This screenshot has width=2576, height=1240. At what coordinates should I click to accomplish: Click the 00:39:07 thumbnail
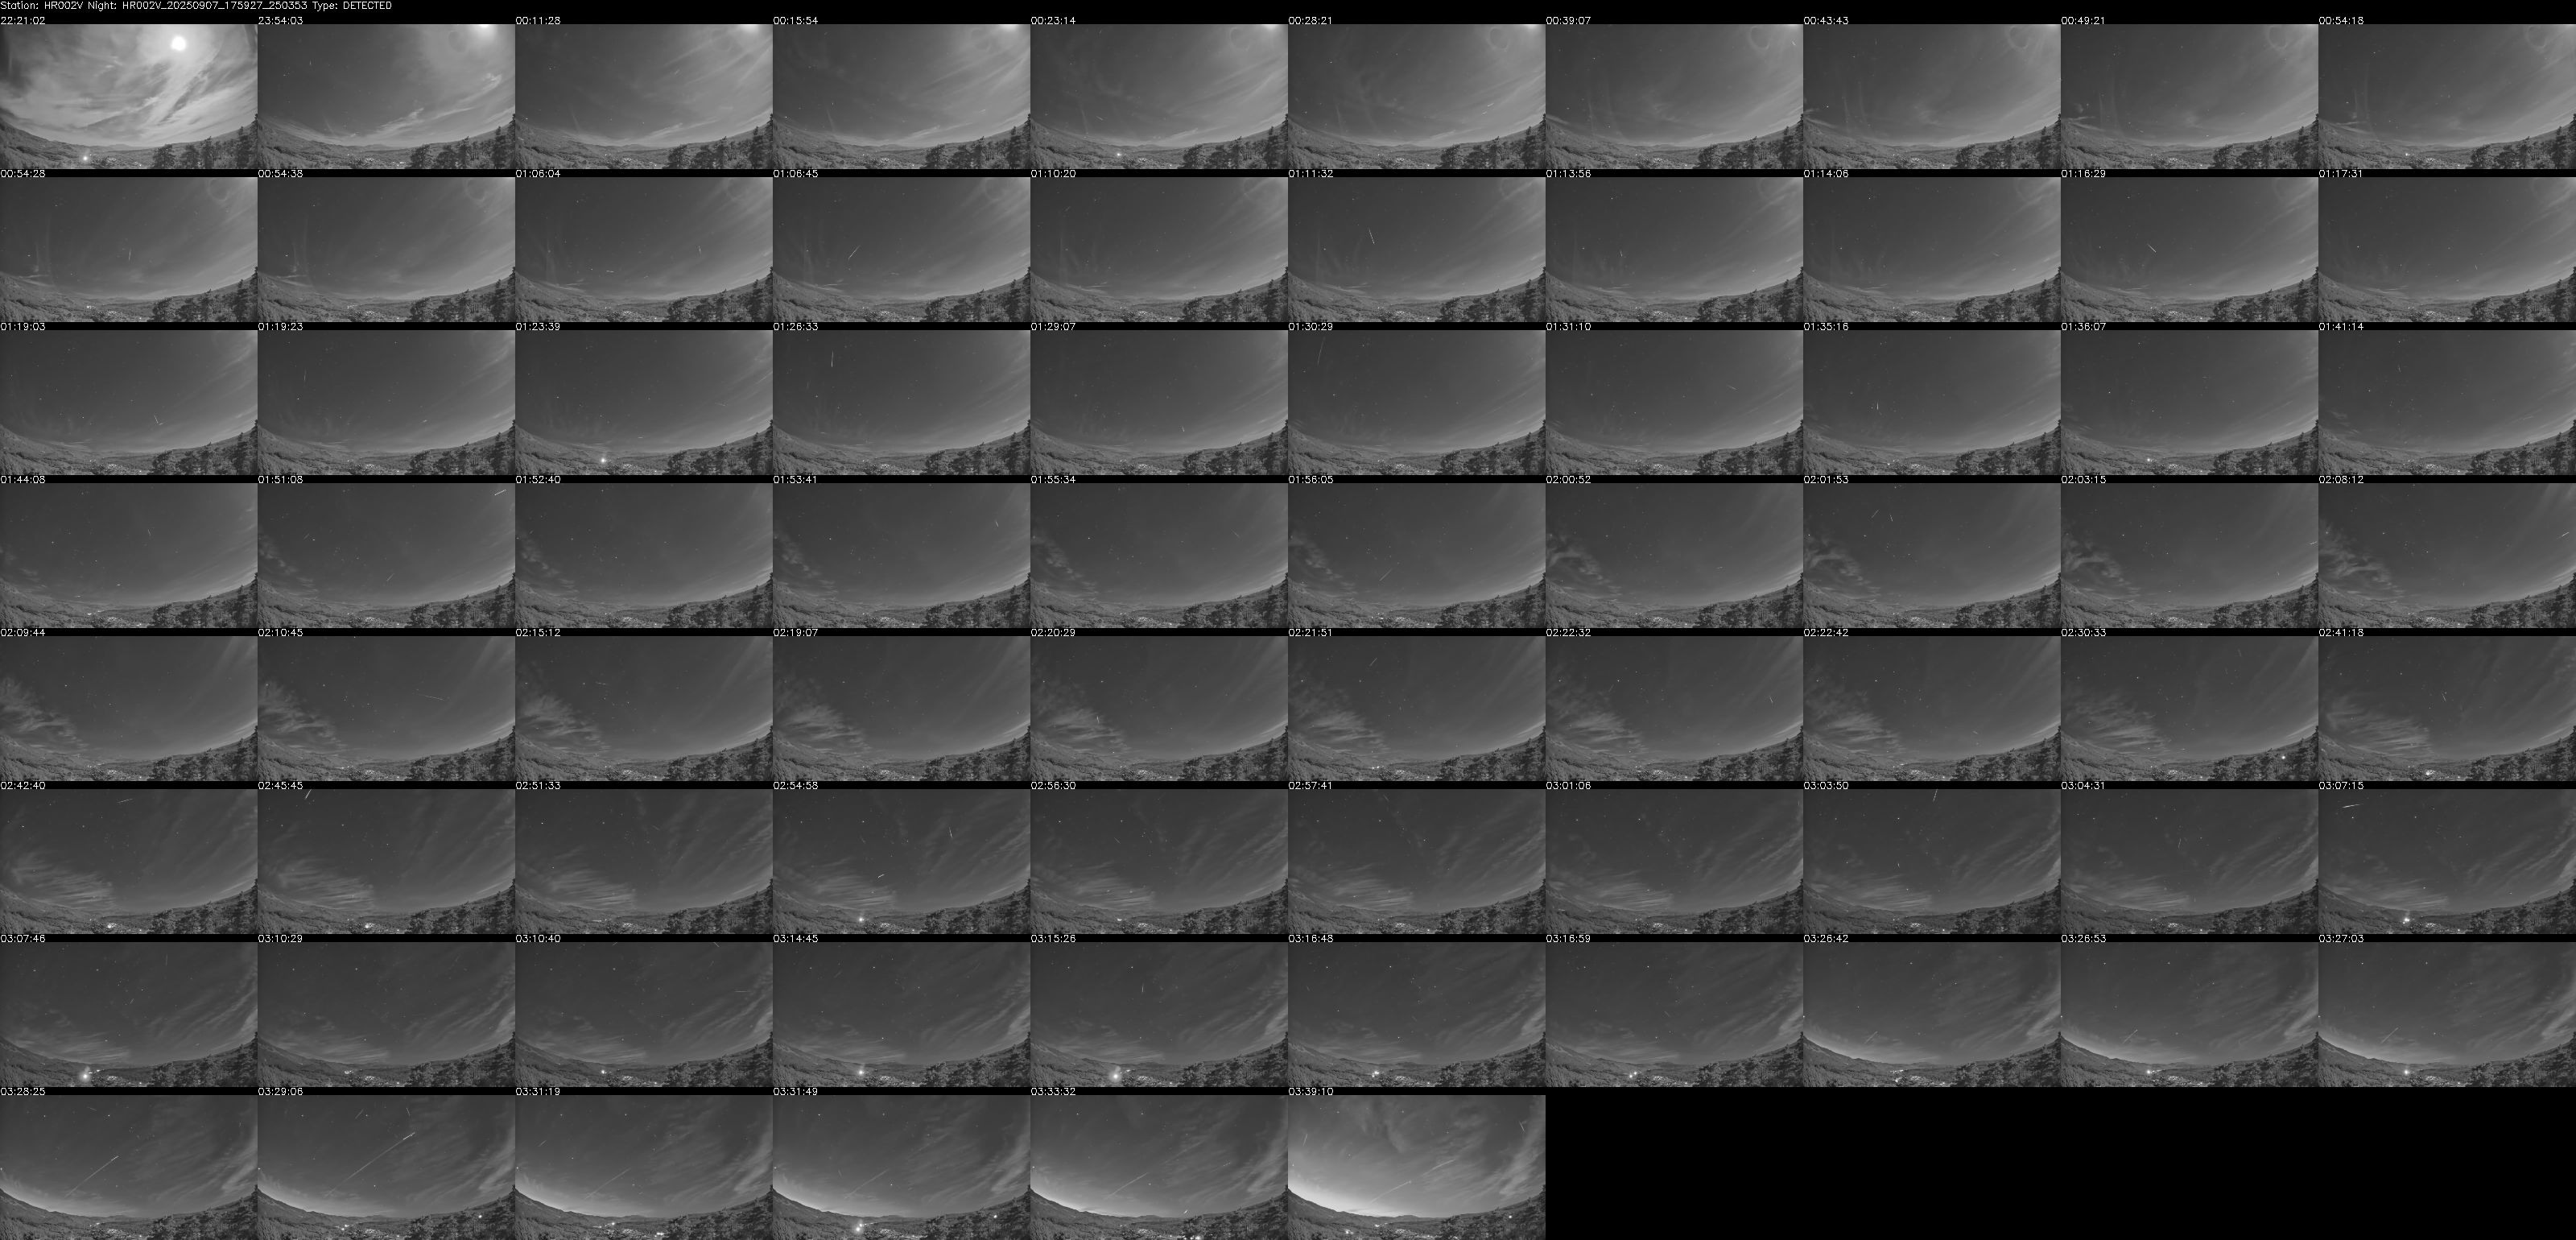coord(1674,96)
